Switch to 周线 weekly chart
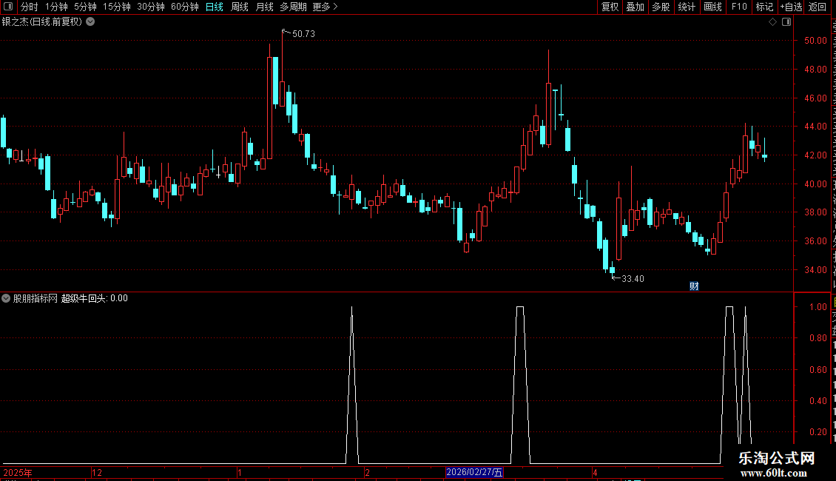This screenshot has width=836, height=481. (240, 7)
